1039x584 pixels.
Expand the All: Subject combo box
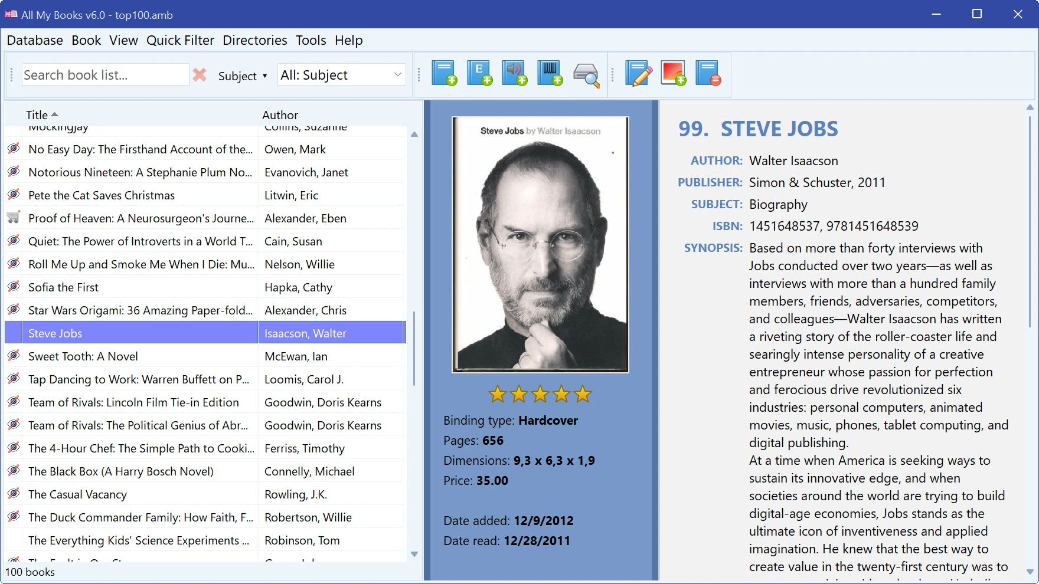pyautogui.click(x=341, y=75)
